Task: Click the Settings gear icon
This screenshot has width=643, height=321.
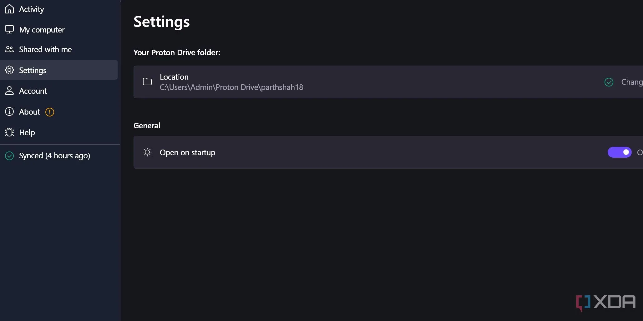Action: [x=9, y=70]
